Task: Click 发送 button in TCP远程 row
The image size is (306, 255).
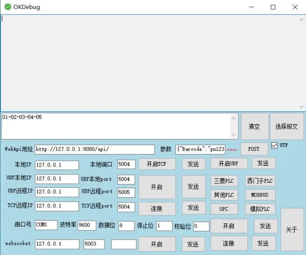Action: tap(194, 208)
